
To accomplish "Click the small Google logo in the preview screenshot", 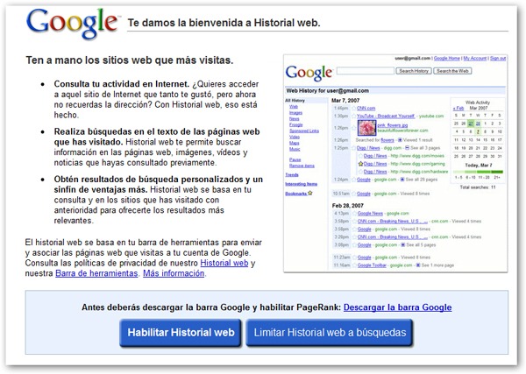I will pyautogui.click(x=309, y=73).
